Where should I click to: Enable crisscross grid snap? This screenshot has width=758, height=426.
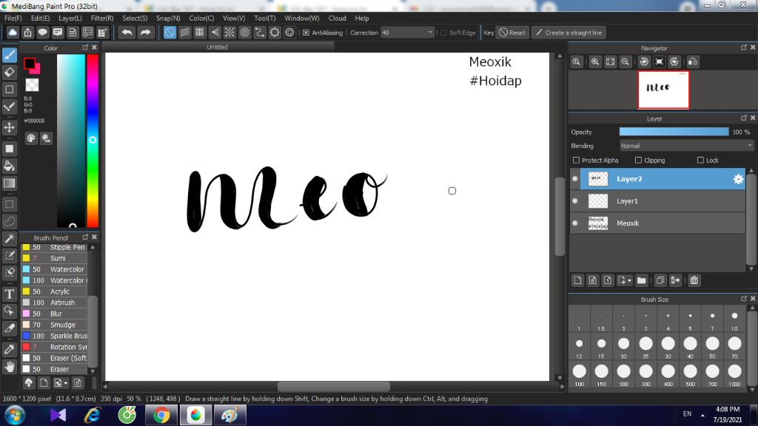tap(200, 33)
